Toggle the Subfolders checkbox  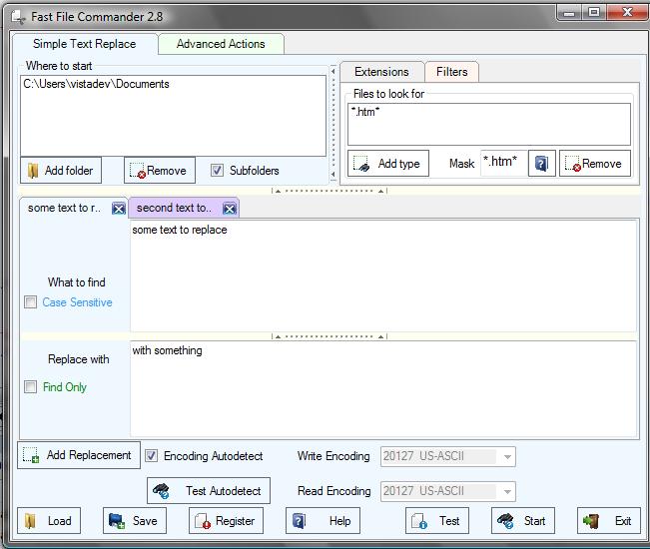[217, 171]
